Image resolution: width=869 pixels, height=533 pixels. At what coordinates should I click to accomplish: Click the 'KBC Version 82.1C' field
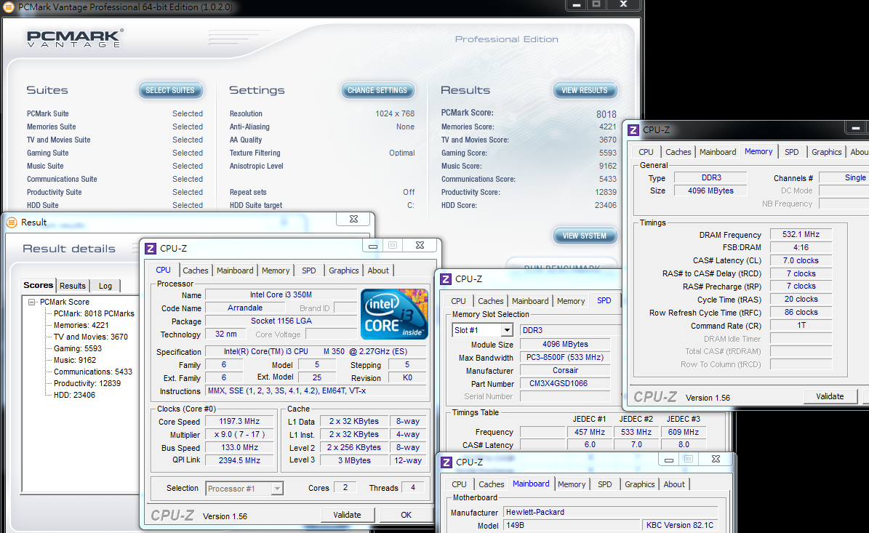[679, 525]
